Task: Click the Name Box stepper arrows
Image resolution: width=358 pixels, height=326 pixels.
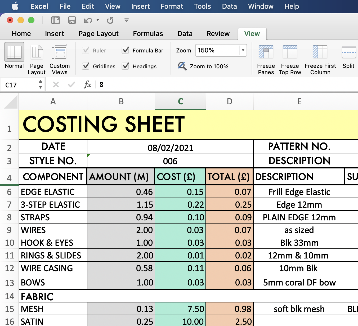Action: coord(41,84)
